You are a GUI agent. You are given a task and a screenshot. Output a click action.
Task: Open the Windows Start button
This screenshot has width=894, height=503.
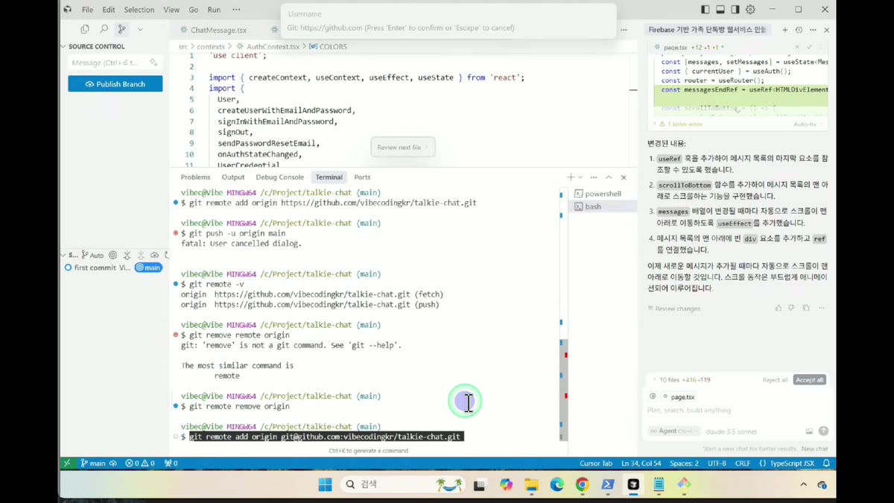(325, 484)
